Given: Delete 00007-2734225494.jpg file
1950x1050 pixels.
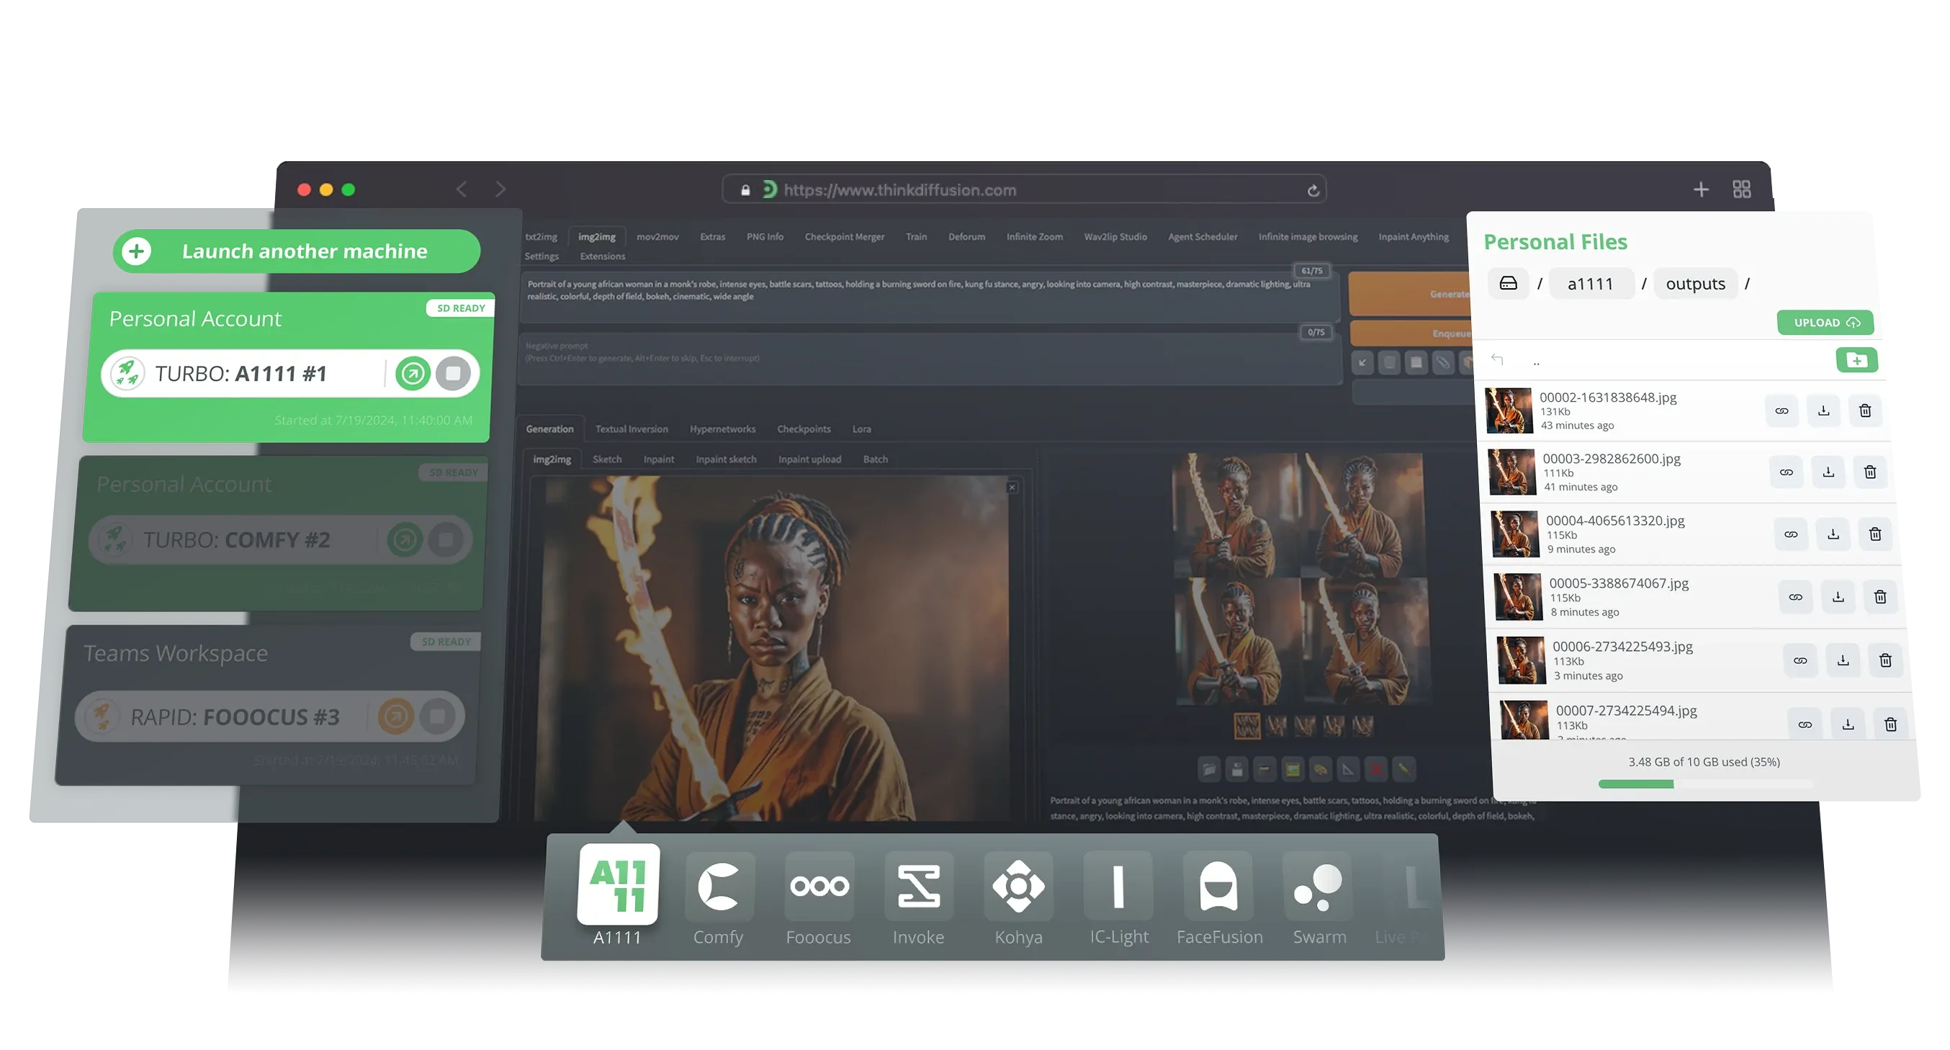Looking at the screenshot, I should (x=1890, y=724).
